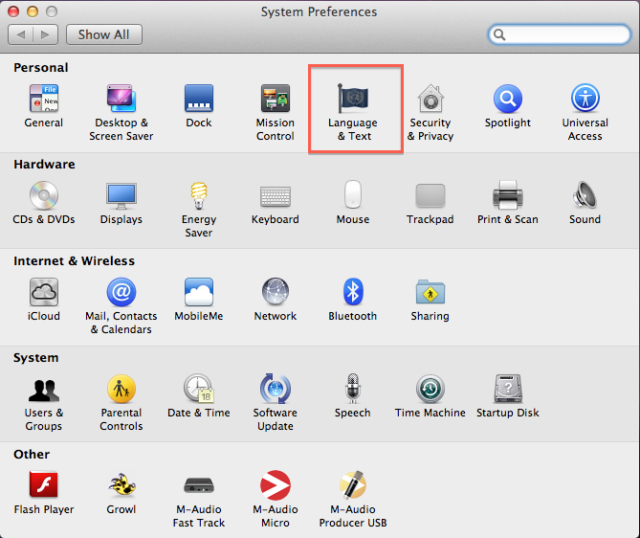
Task: Open the Mission Control pane
Action: click(x=276, y=100)
